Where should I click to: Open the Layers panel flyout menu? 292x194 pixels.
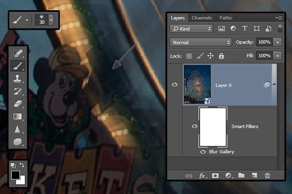tap(279, 17)
